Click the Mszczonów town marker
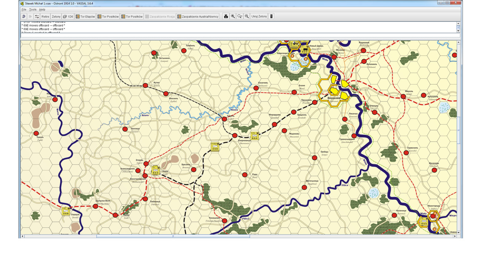483x269 pixels. tap(284, 131)
